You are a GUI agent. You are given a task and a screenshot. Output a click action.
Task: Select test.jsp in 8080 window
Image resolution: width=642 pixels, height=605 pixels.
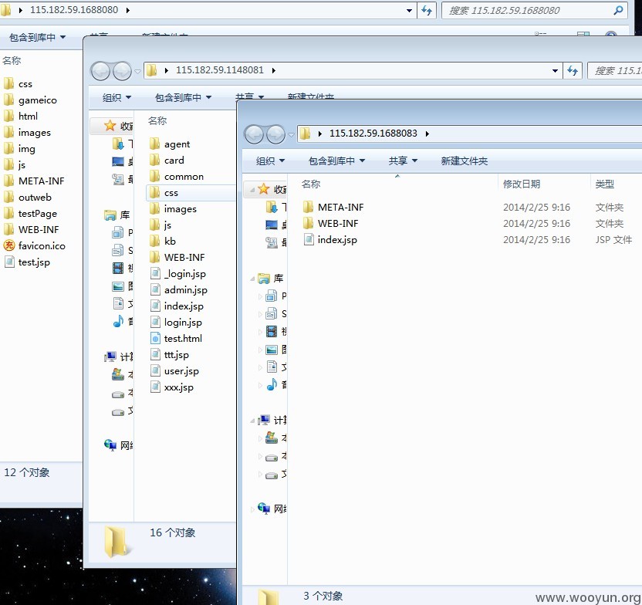(27, 262)
